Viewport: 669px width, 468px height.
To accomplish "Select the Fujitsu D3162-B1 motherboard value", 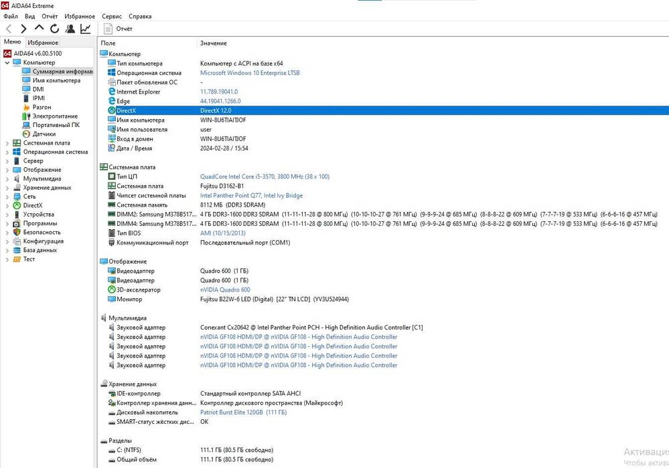I will [x=222, y=186].
